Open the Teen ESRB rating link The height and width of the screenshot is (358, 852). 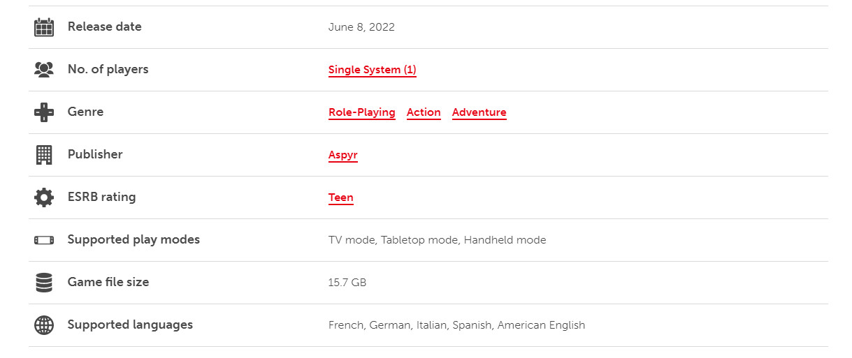[340, 197]
